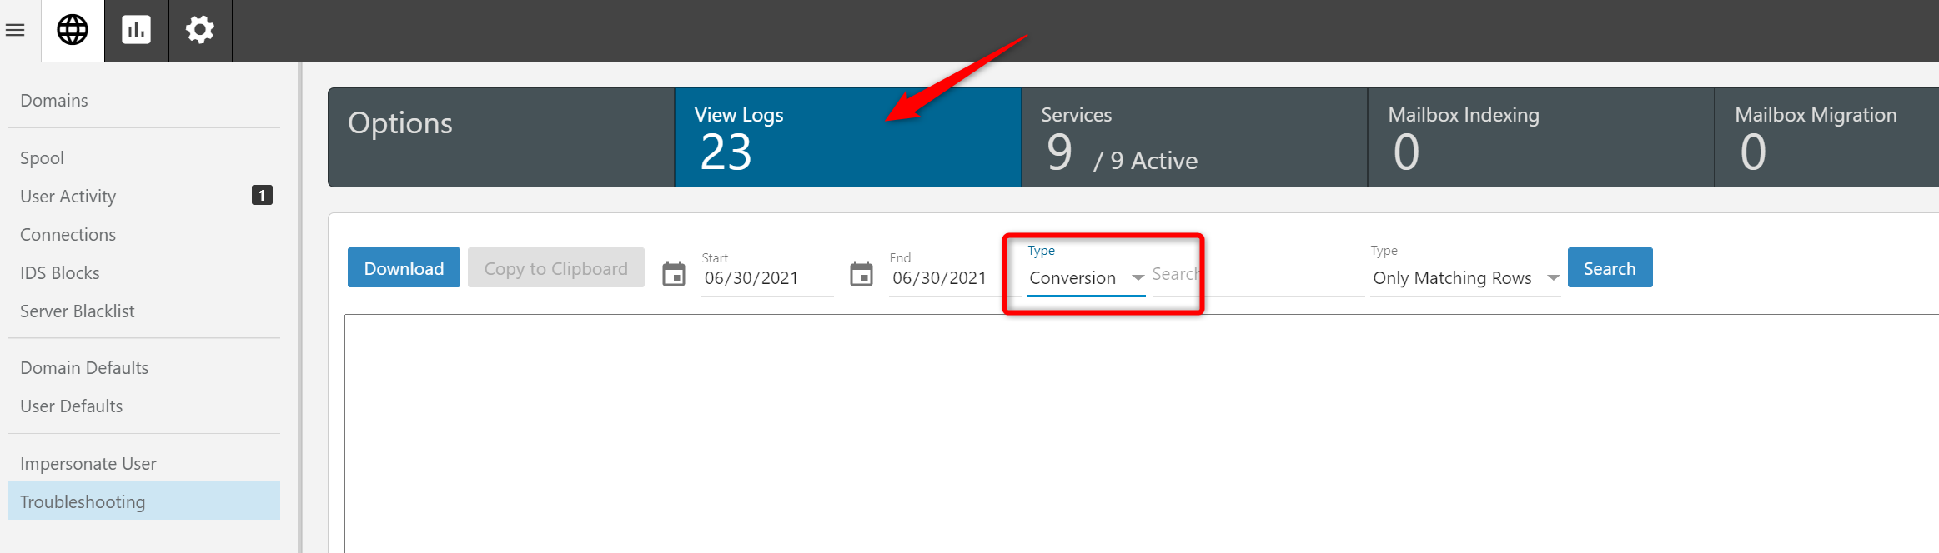Select Impersonate User in sidebar
The width and height of the screenshot is (1939, 553).
[88, 464]
